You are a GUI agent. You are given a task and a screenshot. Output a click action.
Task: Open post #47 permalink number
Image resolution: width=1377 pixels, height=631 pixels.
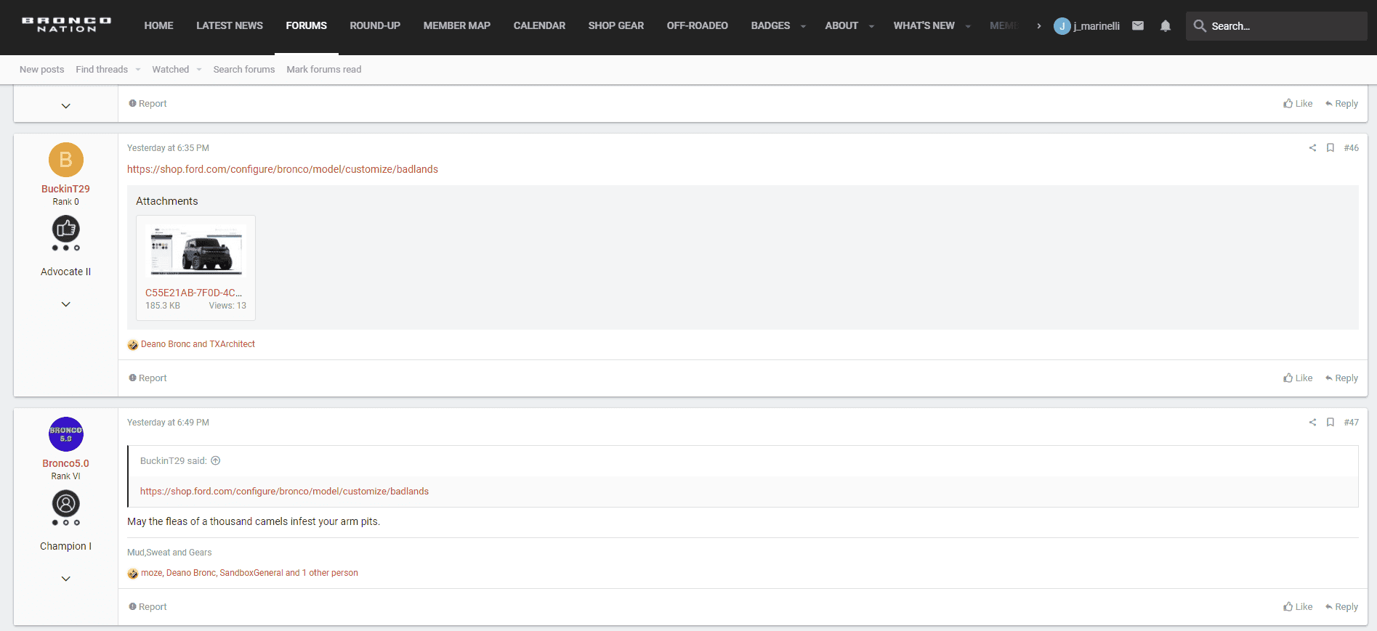click(x=1351, y=423)
